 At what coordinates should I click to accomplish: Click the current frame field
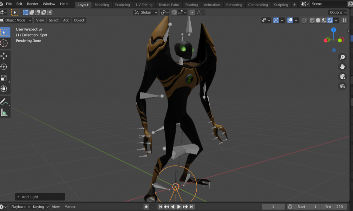click(x=273, y=207)
